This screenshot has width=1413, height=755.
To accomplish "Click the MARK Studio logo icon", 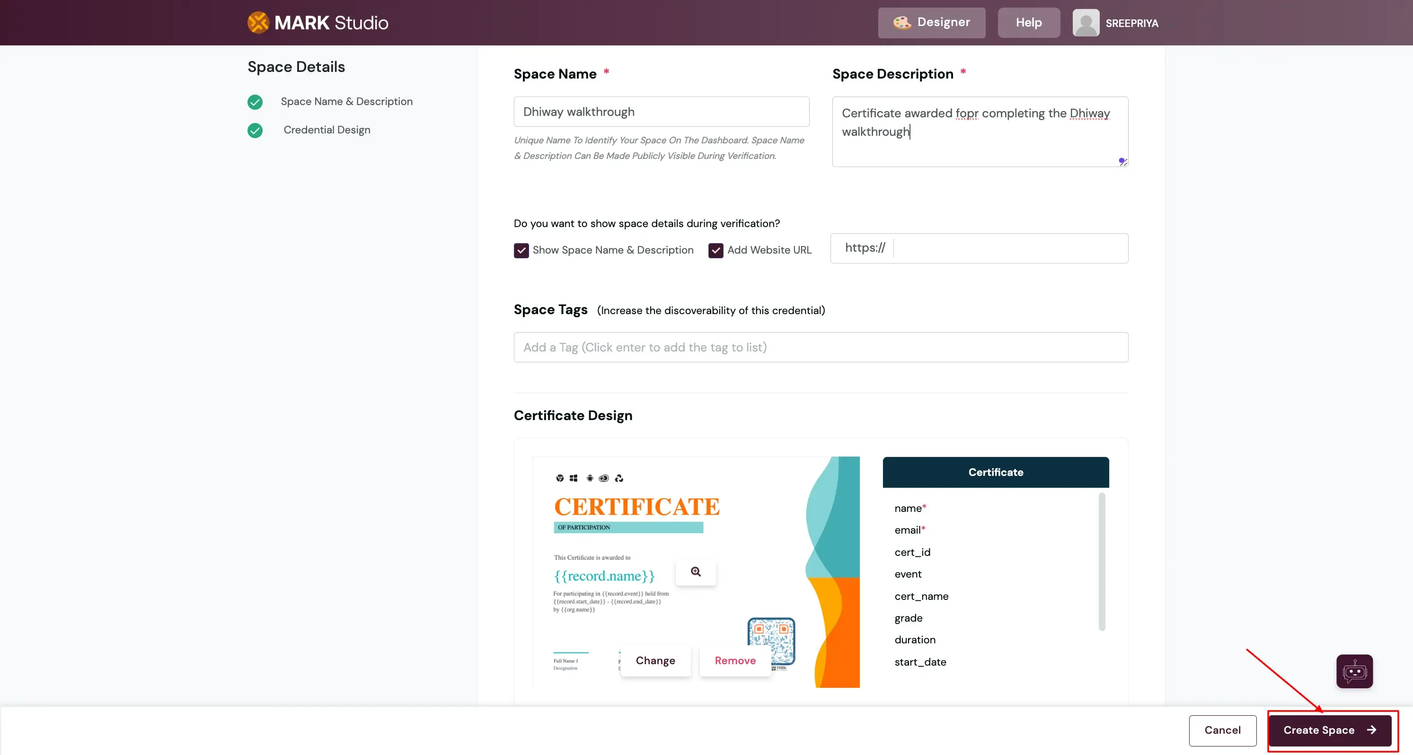I will (x=258, y=23).
